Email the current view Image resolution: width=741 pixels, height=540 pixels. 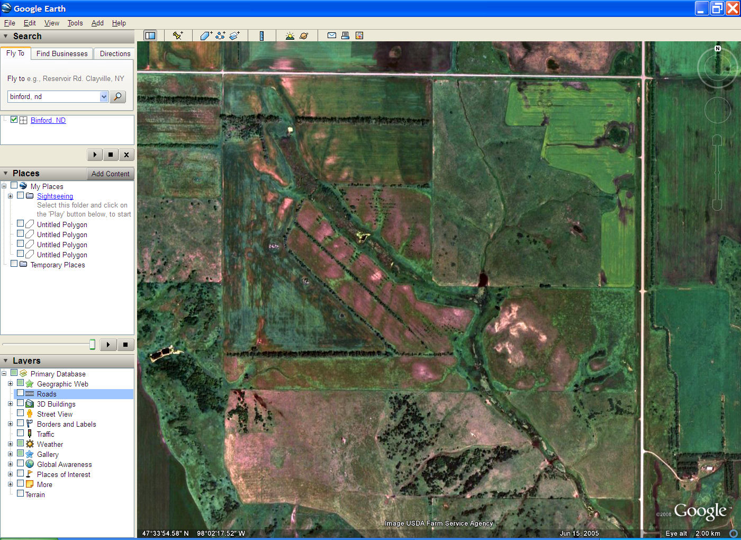coord(332,35)
